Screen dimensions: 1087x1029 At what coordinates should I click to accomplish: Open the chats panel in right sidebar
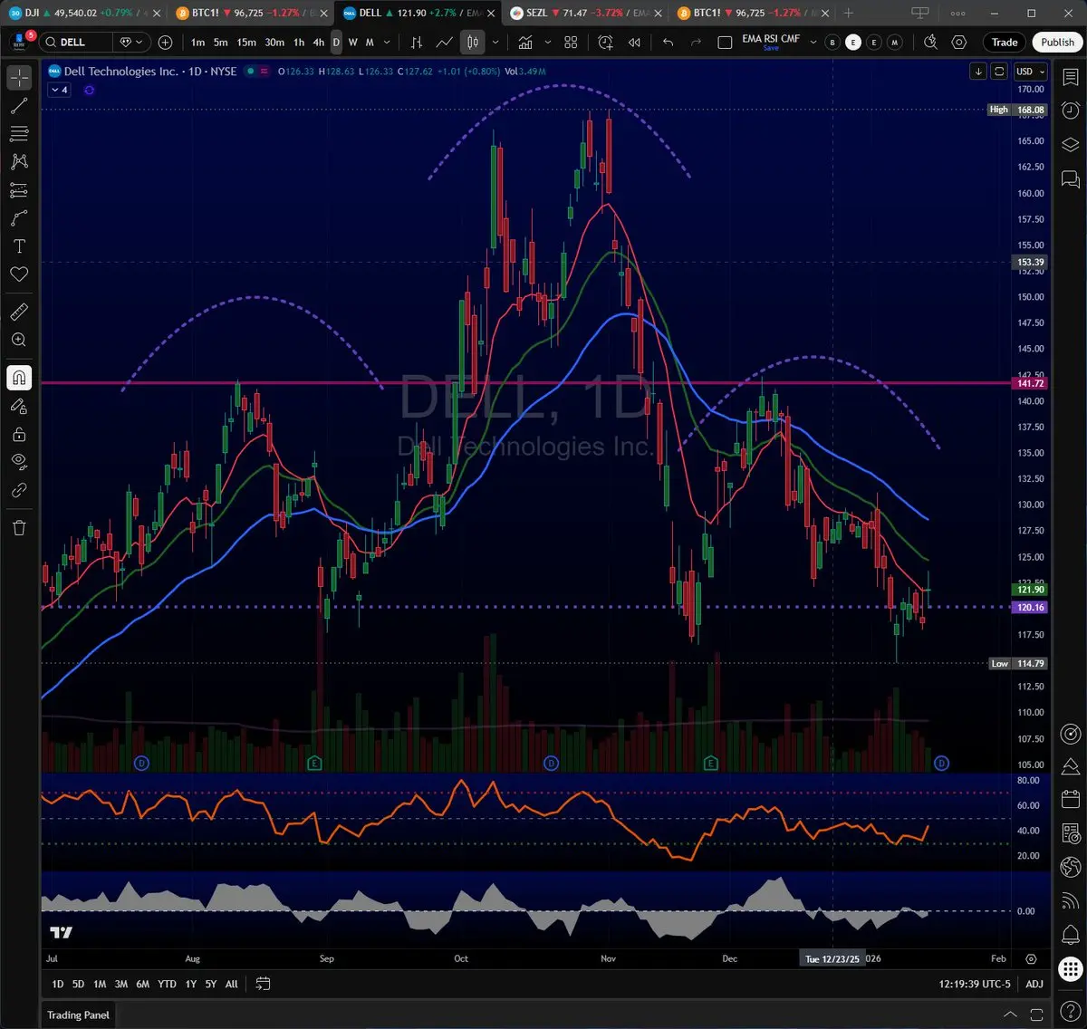click(1070, 178)
